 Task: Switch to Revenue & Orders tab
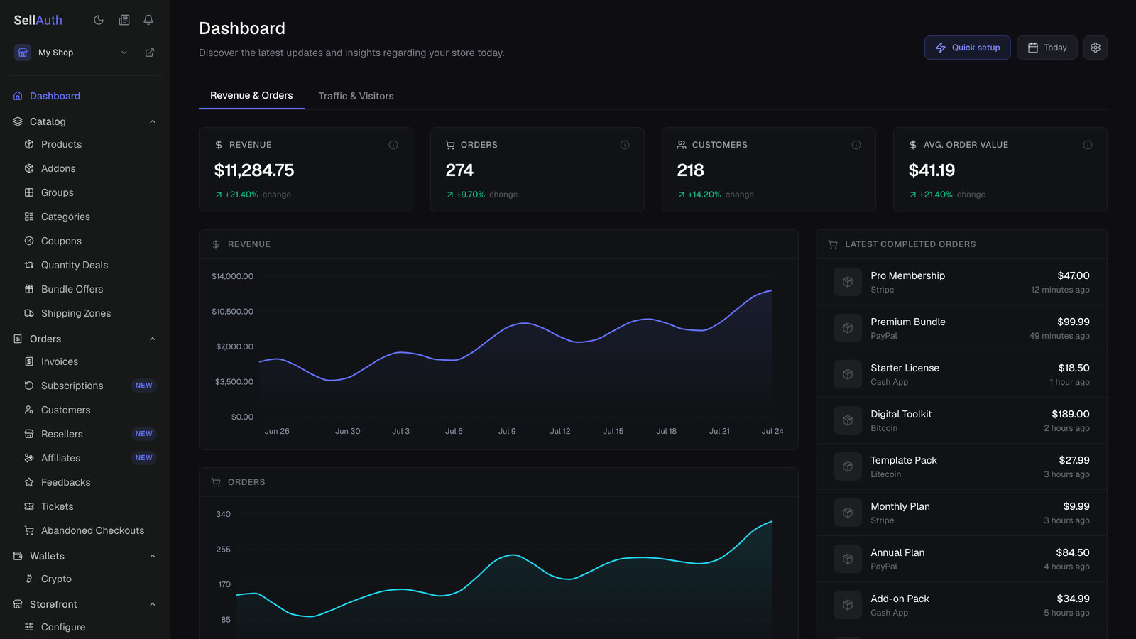click(251, 96)
